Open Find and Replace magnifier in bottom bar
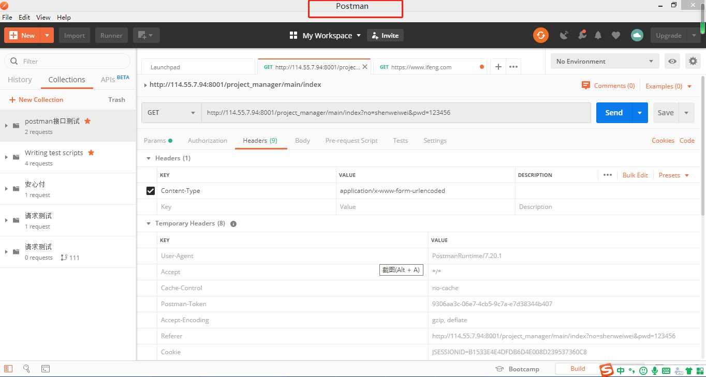The image size is (706, 377). click(26, 369)
